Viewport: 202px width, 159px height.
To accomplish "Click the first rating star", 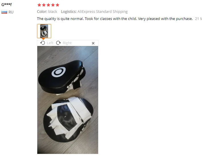I will click(x=39, y=5).
